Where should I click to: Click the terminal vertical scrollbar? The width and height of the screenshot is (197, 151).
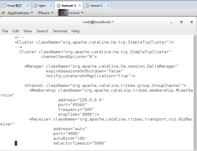pyautogui.click(x=195, y=92)
